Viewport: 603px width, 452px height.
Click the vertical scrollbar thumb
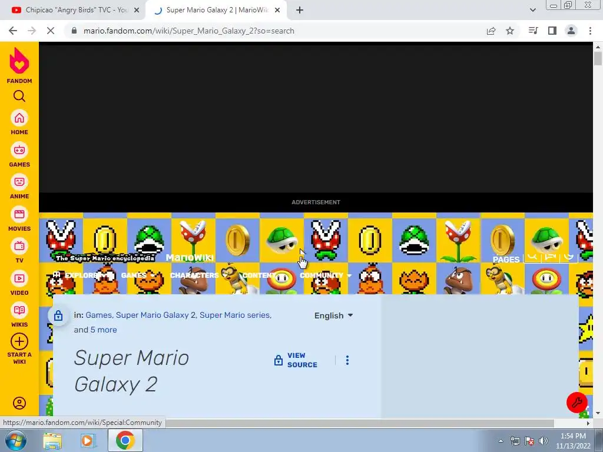pos(598,58)
